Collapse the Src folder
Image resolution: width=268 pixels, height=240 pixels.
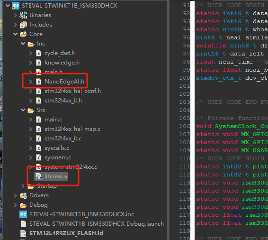point(23,110)
